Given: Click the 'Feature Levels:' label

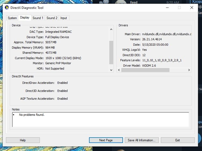Looking at the screenshot, I should coord(130,60).
